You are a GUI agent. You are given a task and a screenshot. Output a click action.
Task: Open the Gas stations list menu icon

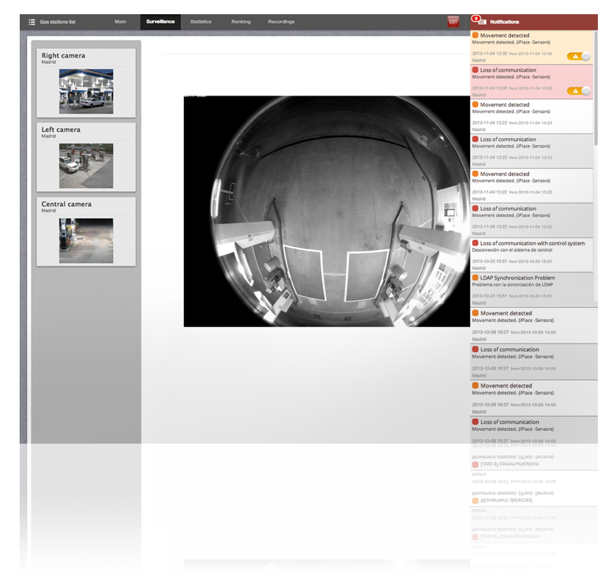click(x=32, y=22)
